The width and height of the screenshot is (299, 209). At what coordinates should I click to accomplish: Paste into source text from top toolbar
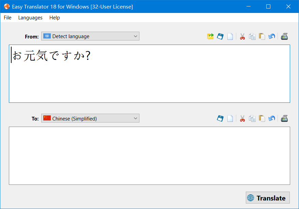coord(262,36)
